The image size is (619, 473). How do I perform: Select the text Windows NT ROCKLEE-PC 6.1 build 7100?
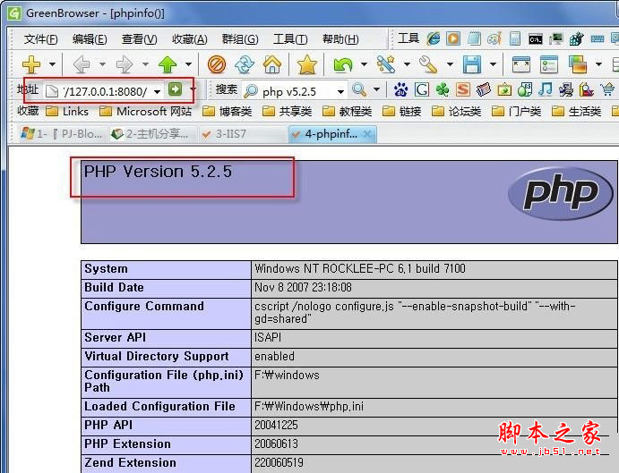tap(360, 269)
